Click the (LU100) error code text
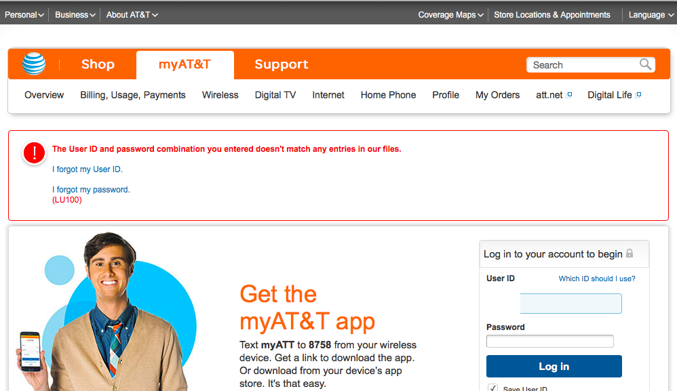The image size is (677, 391). pyautogui.click(x=67, y=200)
